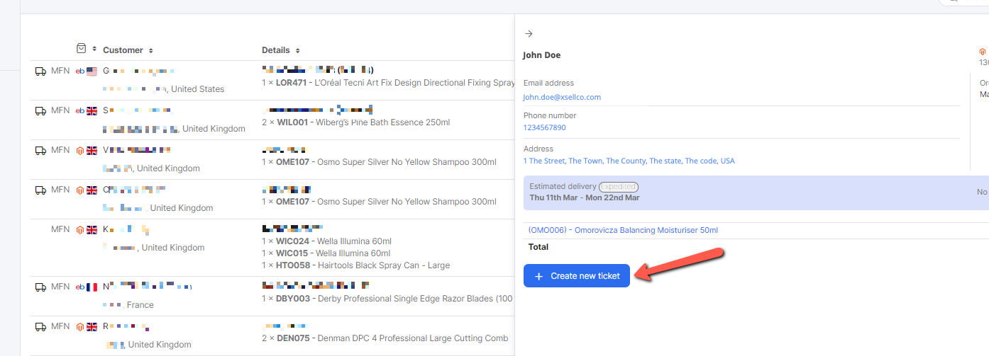Click the John Doe customer name
The height and width of the screenshot is (356, 989).
pos(542,55)
